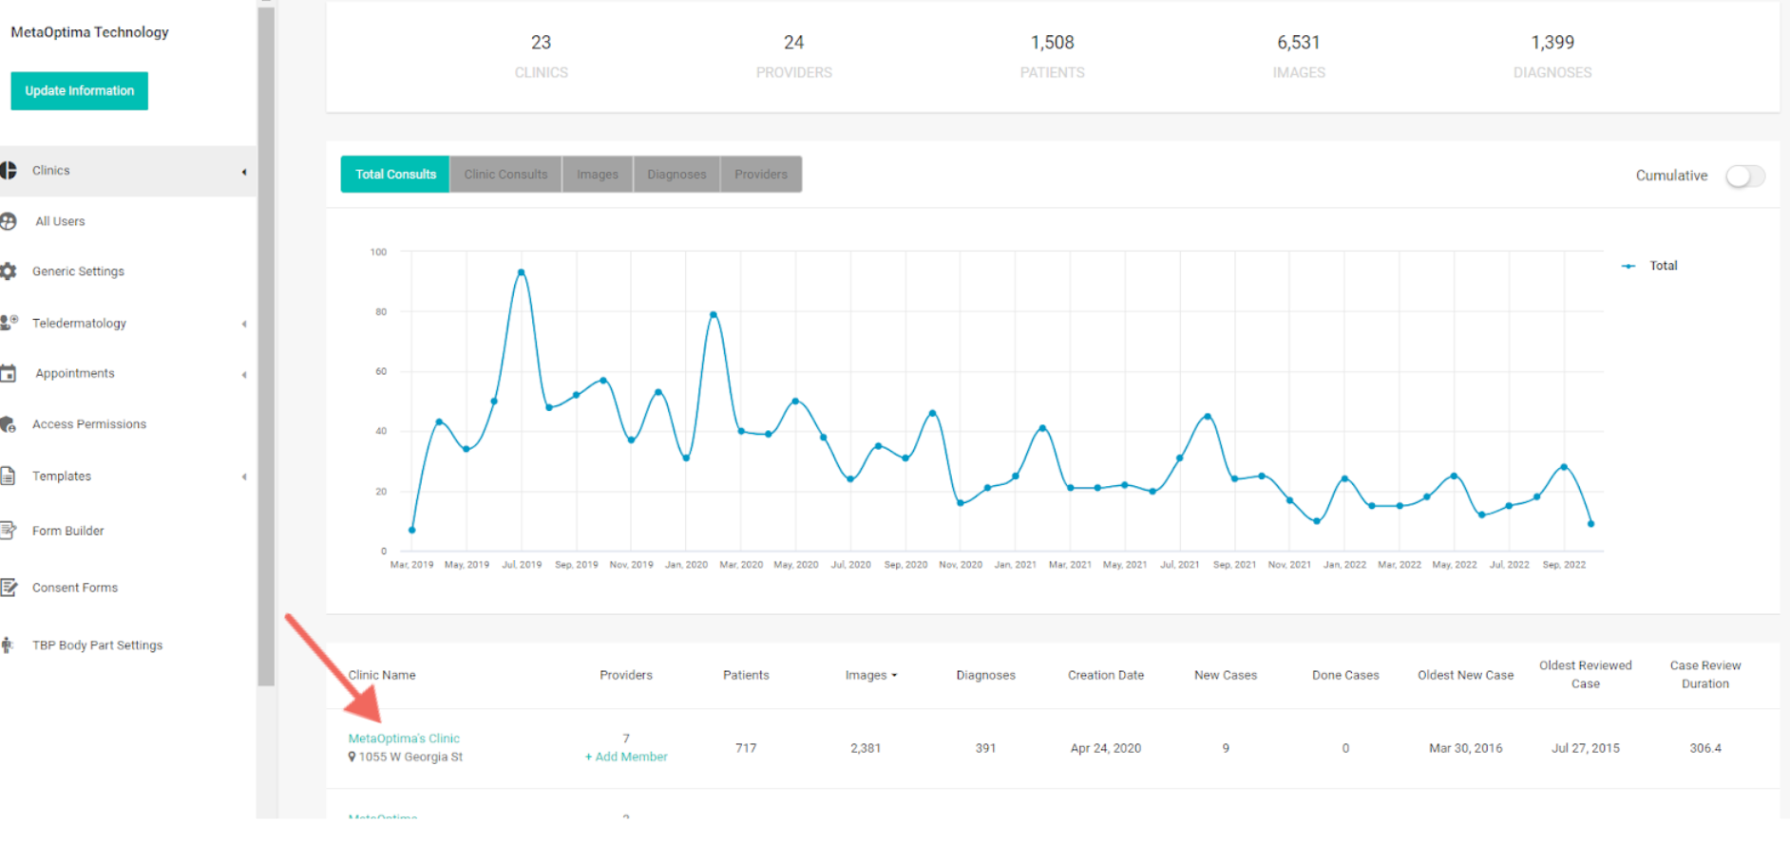Expand the Templates submenu arrow
The width and height of the screenshot is (1790, 860).
[244, 477]
